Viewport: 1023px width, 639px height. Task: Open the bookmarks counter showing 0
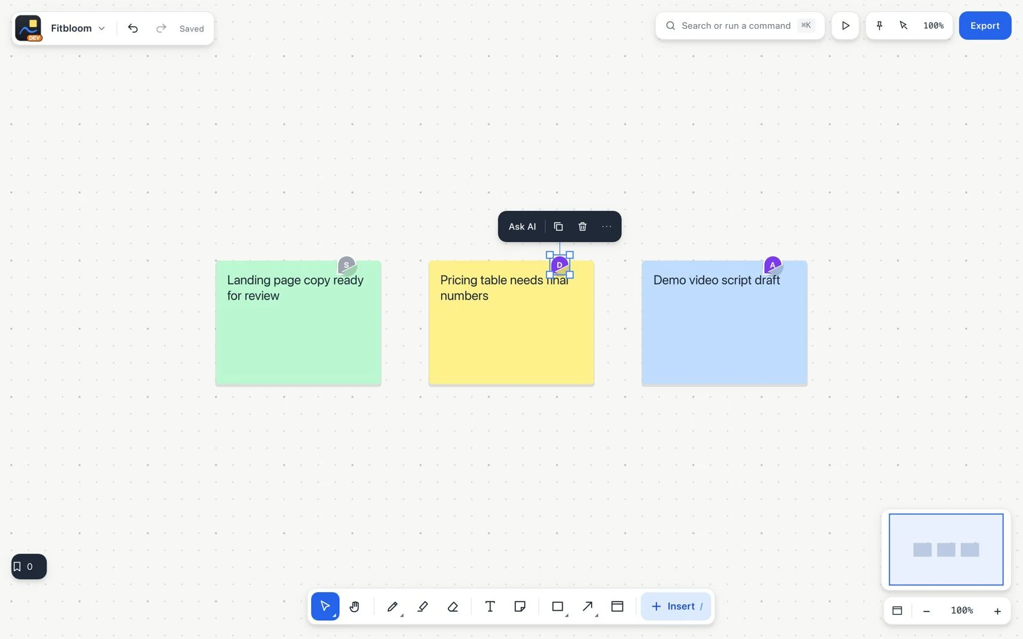pyautogui.click(x=29, y=566)
